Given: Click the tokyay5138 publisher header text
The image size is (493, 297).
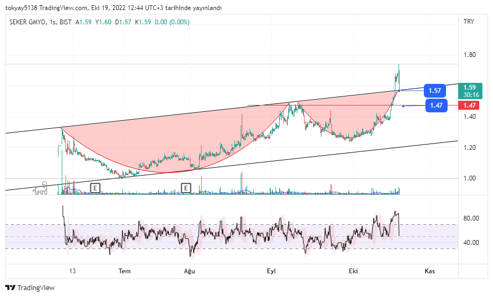Looking at the screenshot, I should pos(22,8).
